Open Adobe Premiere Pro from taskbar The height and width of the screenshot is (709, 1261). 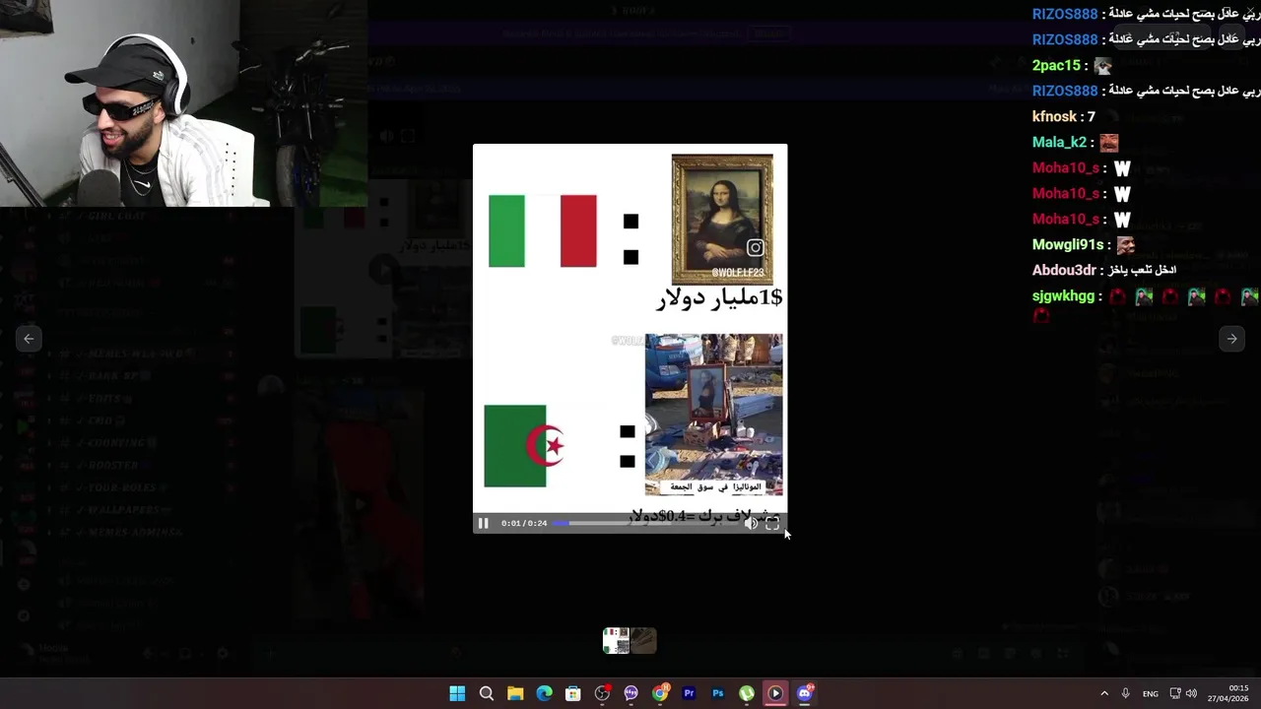pos(689,693)
